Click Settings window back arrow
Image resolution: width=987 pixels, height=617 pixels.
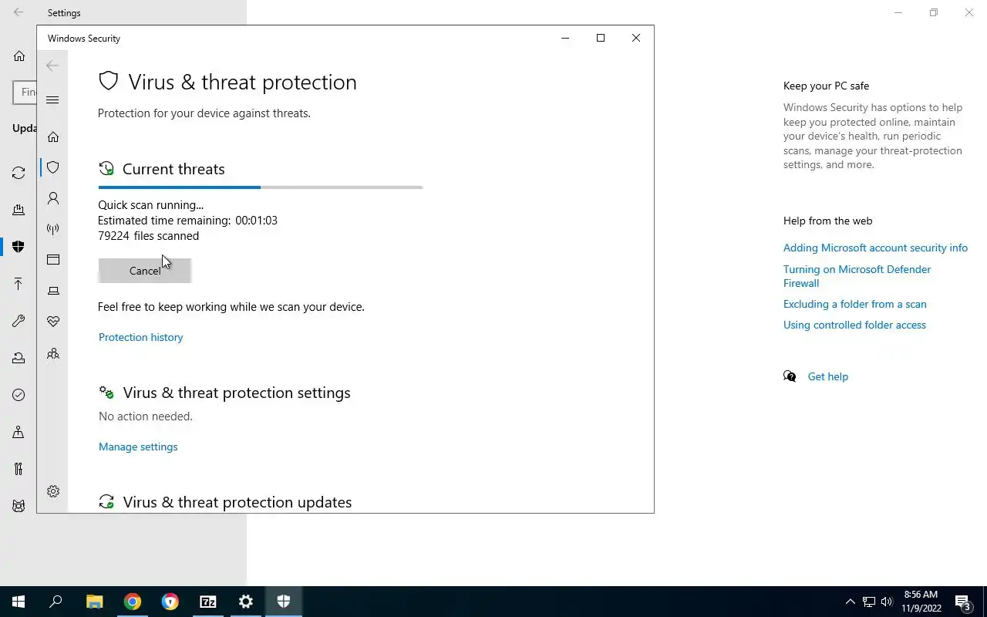pyautogui.click(x=19, y=12)
